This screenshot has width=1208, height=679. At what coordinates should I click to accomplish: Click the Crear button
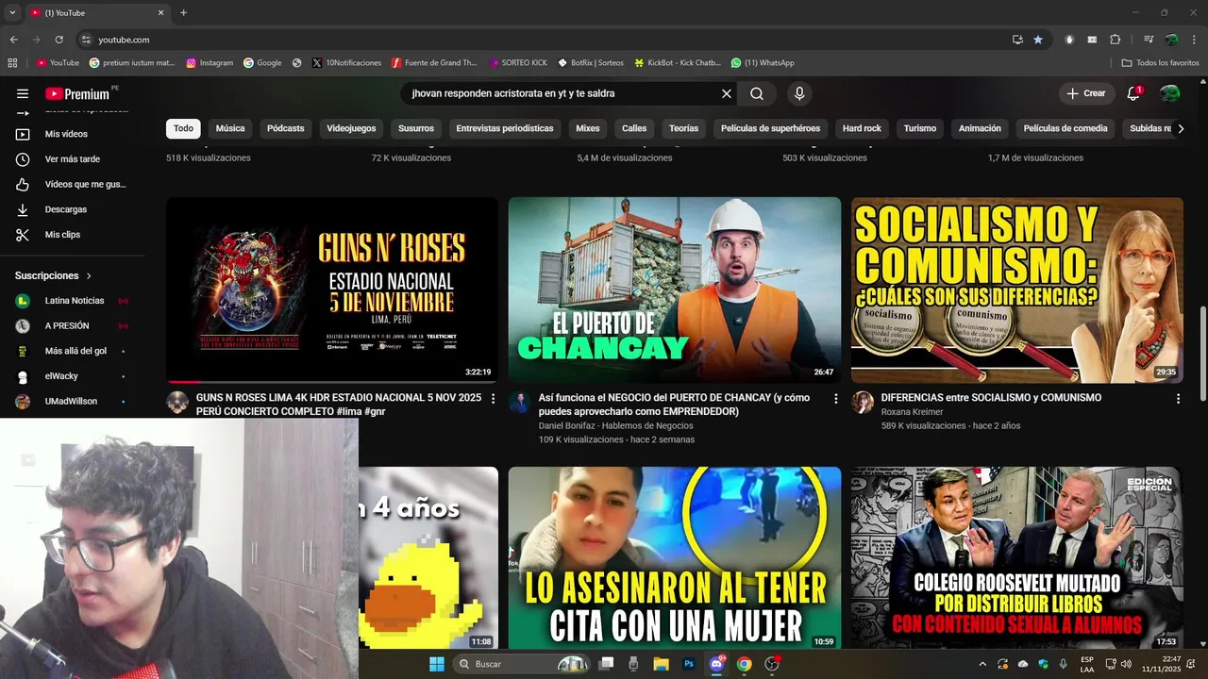(1085, 93)
